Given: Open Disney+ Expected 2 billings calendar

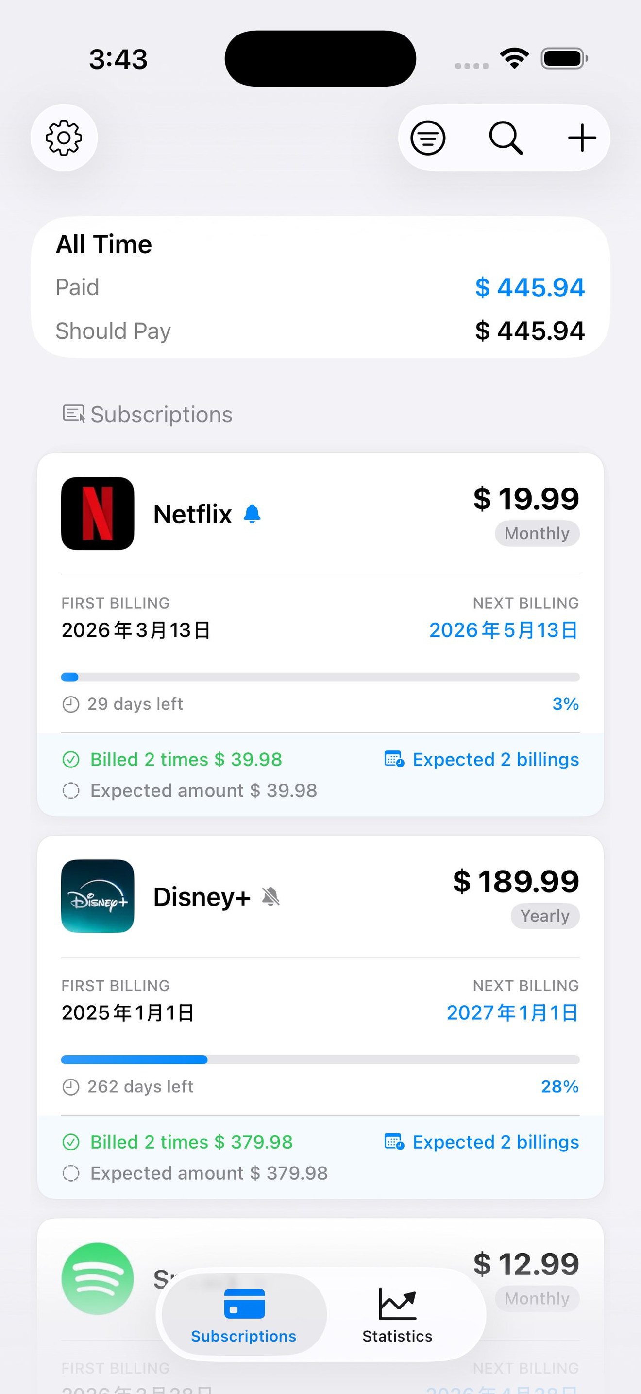Looking at the screenshot, I should tap(482, 1142).
